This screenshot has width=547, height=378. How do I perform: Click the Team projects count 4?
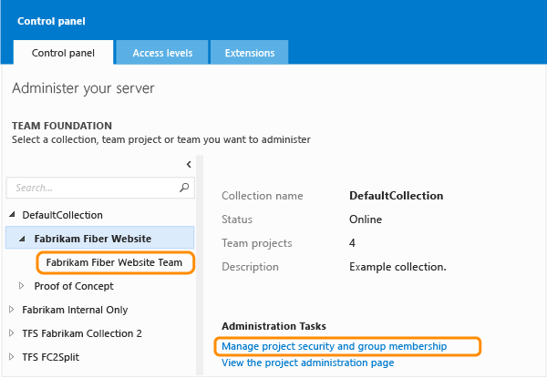coord(352,243)
